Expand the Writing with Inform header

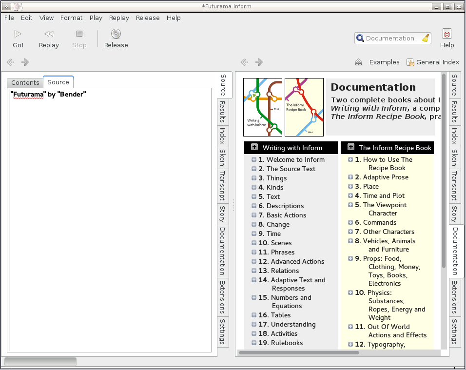[254, 147]
